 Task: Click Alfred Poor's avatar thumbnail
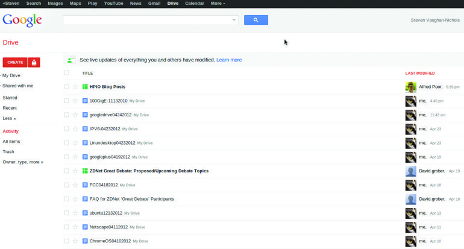point(411,87)
